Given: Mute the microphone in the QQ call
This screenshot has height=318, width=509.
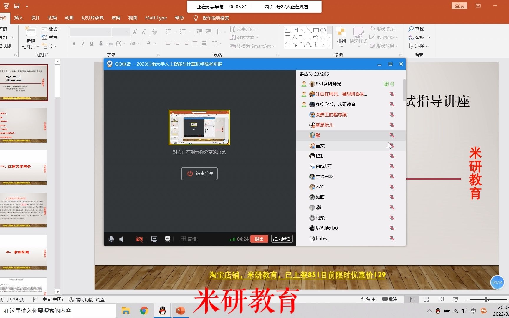Looking at the screenshot, I should tap(111, 239).
